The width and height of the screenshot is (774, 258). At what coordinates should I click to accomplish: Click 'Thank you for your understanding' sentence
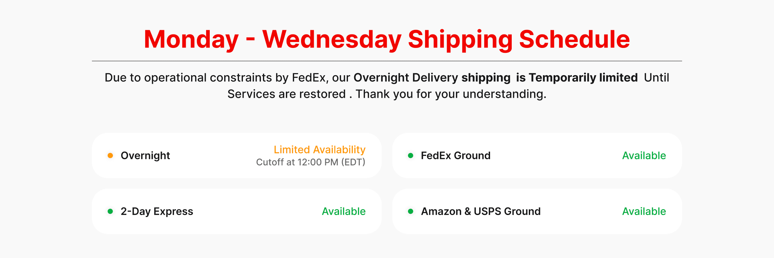click(x=451, y=94)
